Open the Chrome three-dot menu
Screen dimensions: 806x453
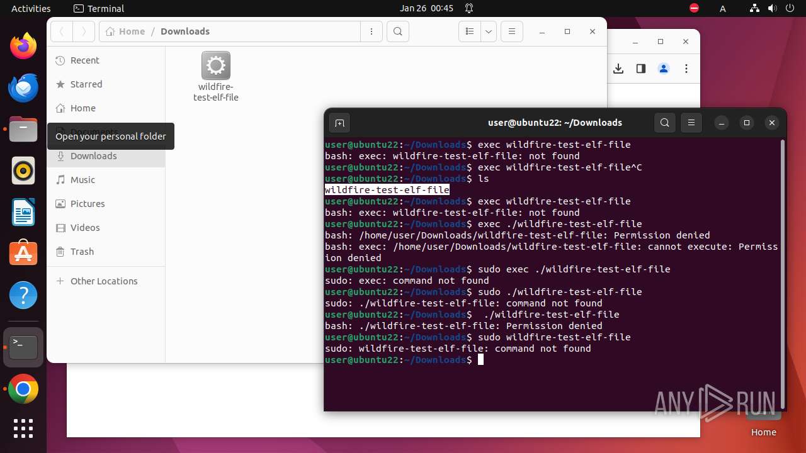coord(686,69)
